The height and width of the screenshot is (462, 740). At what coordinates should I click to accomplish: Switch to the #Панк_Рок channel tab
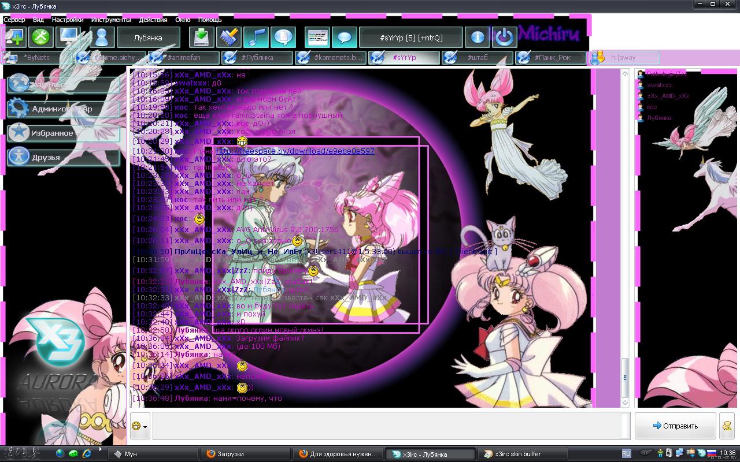pos(551,57)
